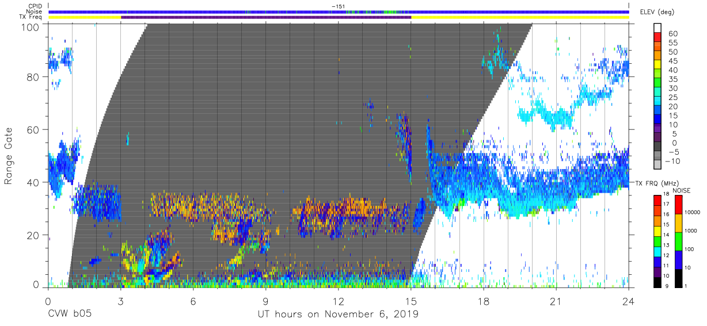Click the -151 CPID value
The width and height of the screenshot is (707, 326).
pos(338,6)
